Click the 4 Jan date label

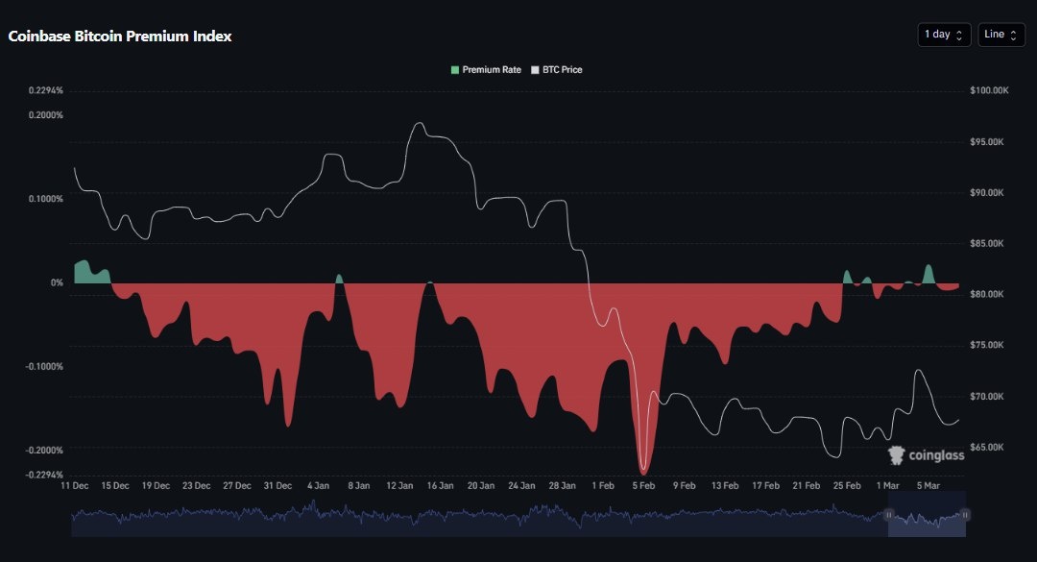[318, 486]
